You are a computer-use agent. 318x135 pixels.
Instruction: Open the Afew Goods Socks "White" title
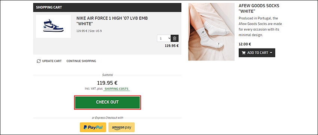click(259, 8)
